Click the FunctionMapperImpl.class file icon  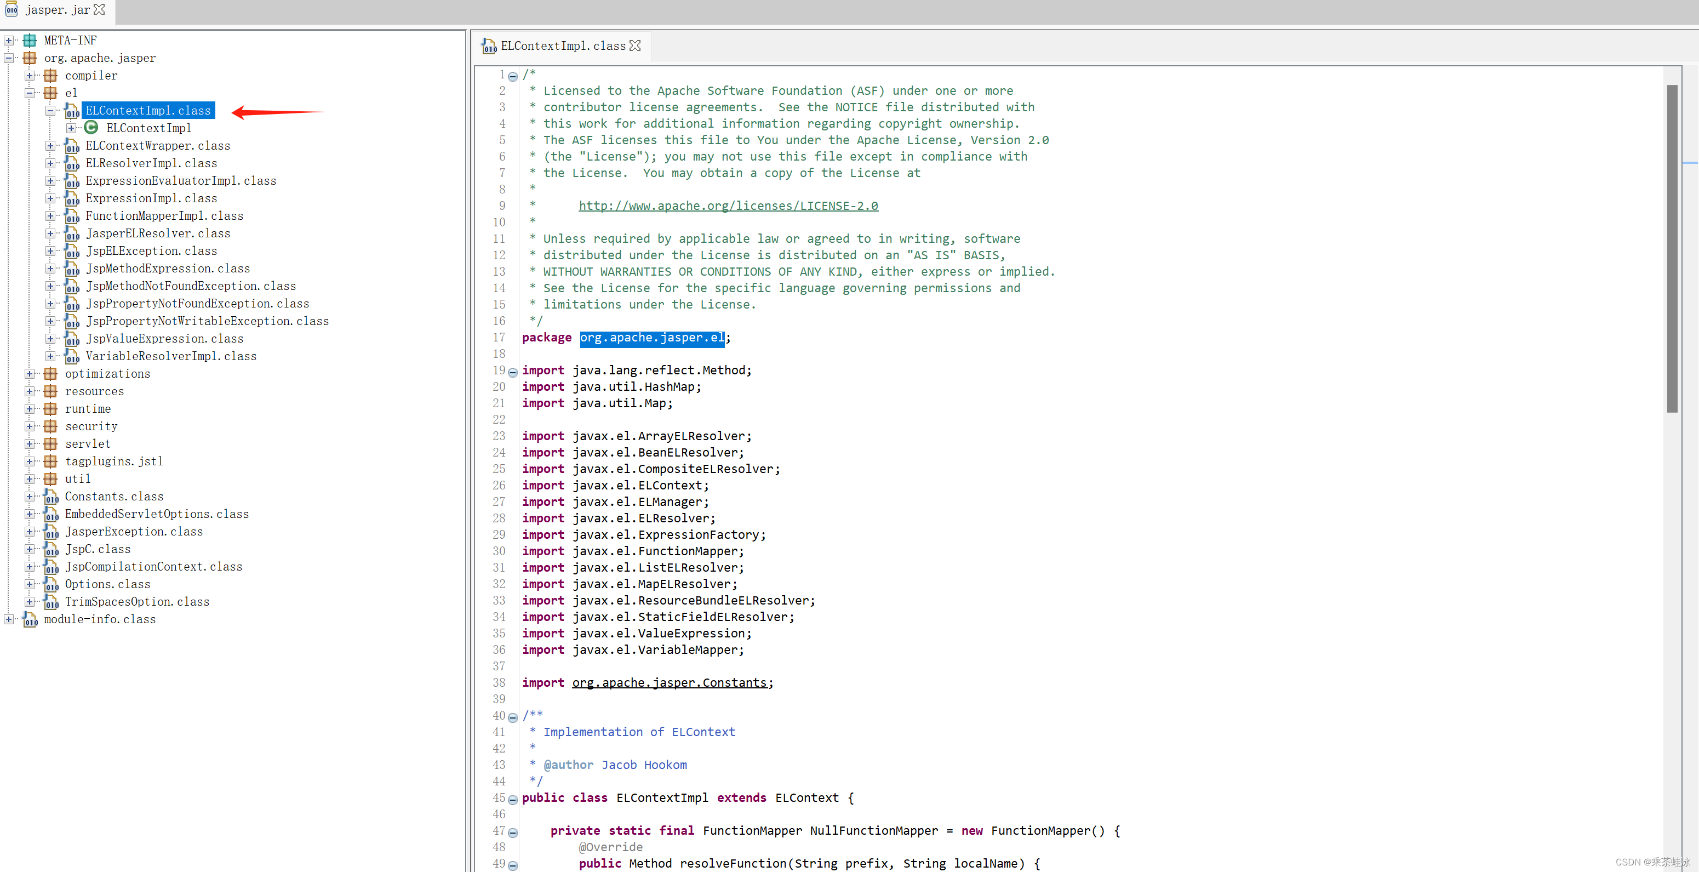click(x=72, y=216)
